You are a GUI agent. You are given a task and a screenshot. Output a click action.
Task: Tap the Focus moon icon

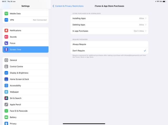tap(6, 43)
